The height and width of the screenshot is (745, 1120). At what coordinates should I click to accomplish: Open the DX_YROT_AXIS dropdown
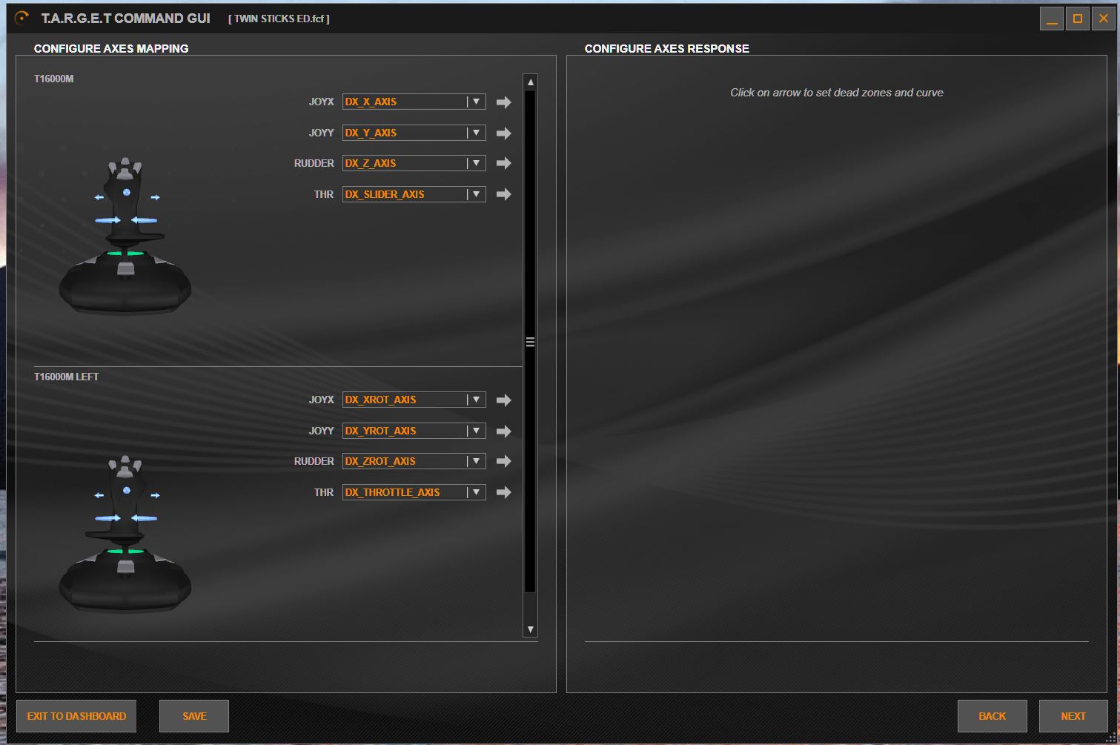coord(414,431)
